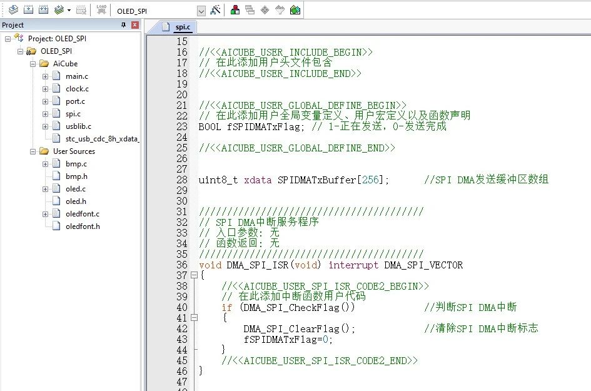
Task: Fold the DMA_SPI_ISR function body at line 37
Action: point(194,275)
